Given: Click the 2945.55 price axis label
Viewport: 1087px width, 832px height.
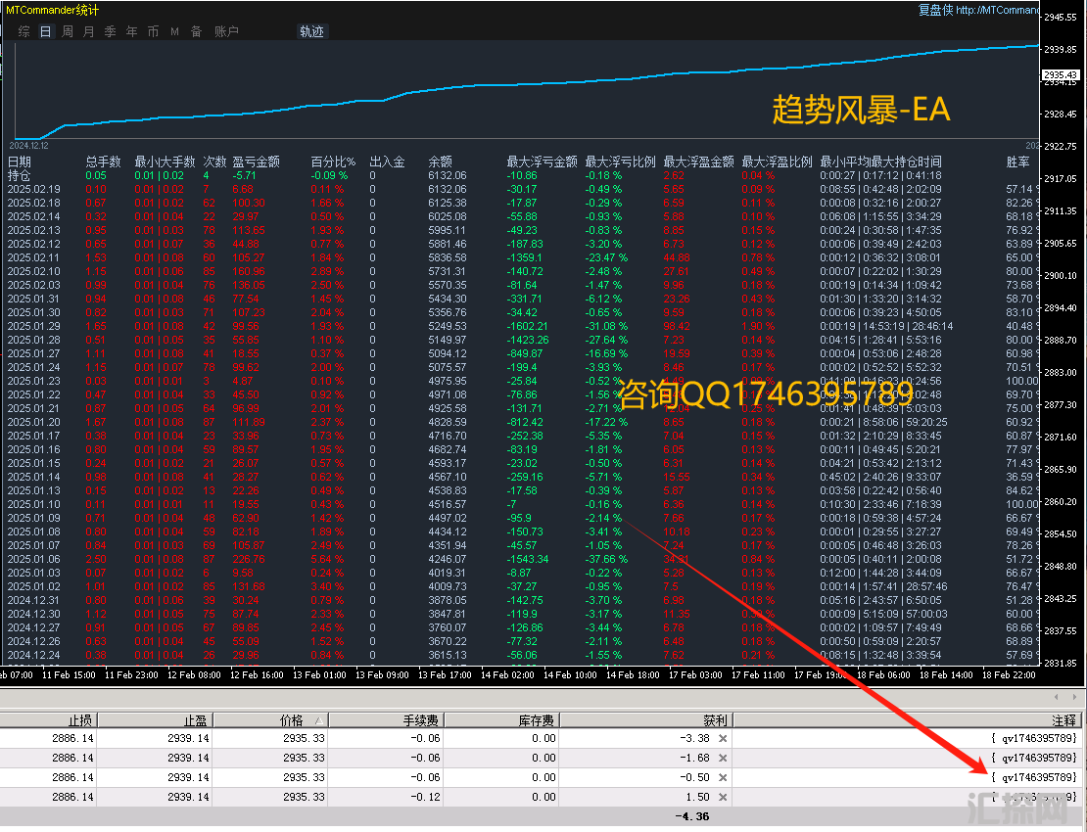Looking at the screenshot, I should 1061,18.
